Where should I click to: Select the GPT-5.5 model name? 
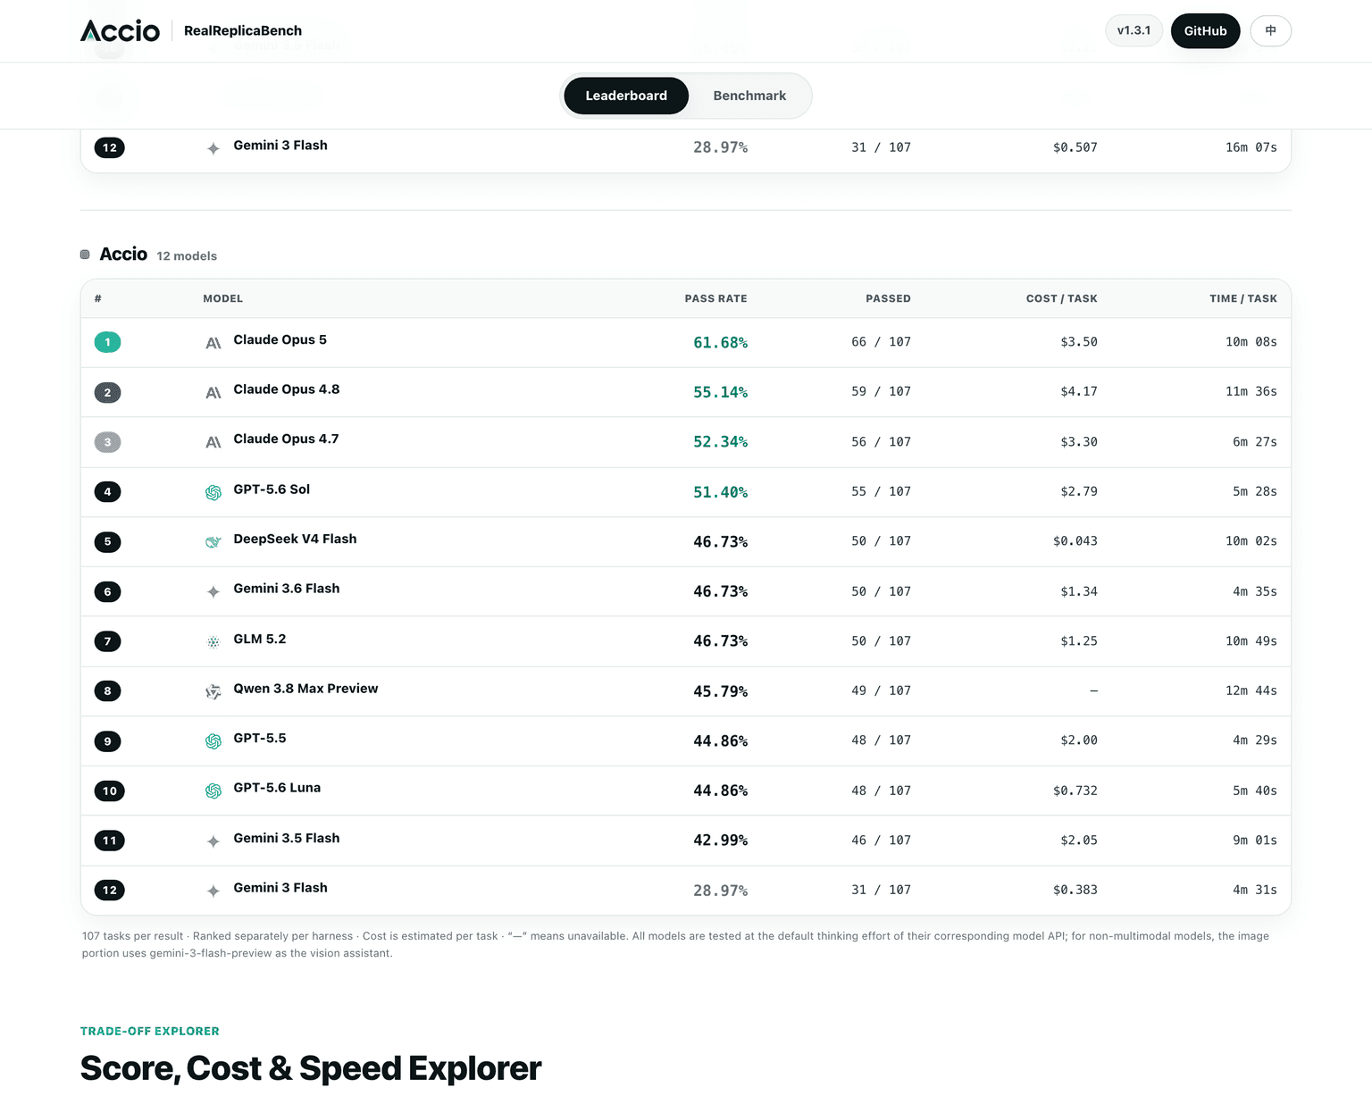click(x=260, y=738)
